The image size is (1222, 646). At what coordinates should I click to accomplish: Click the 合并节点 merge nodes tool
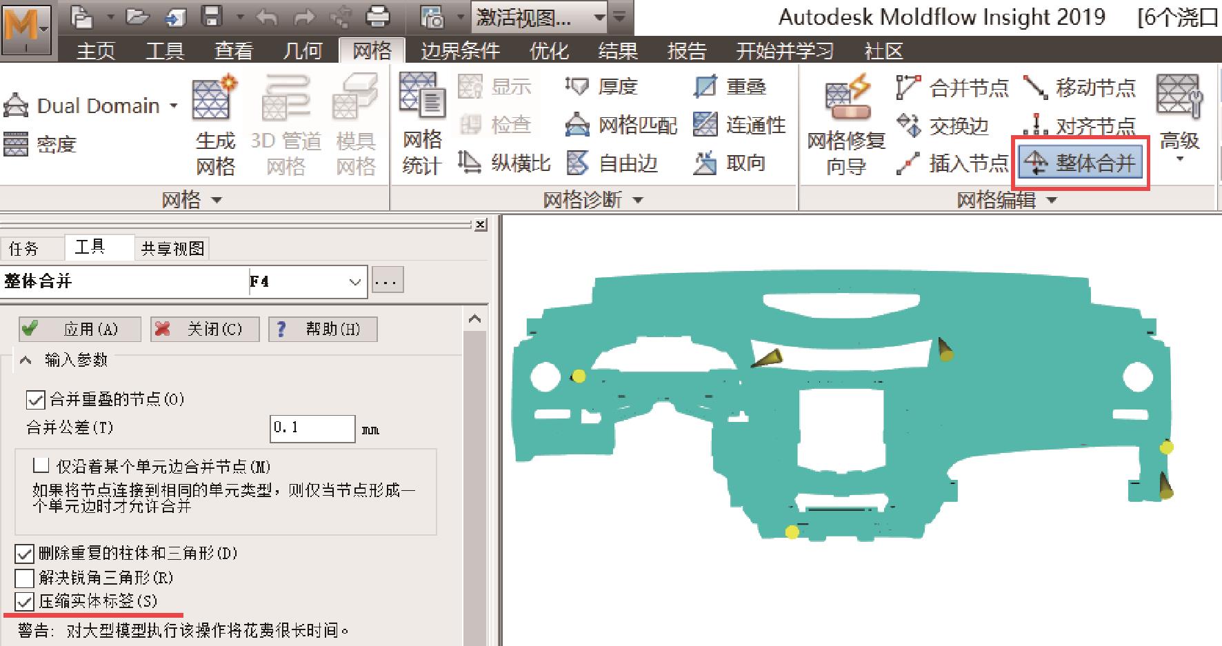pos(952,88)
